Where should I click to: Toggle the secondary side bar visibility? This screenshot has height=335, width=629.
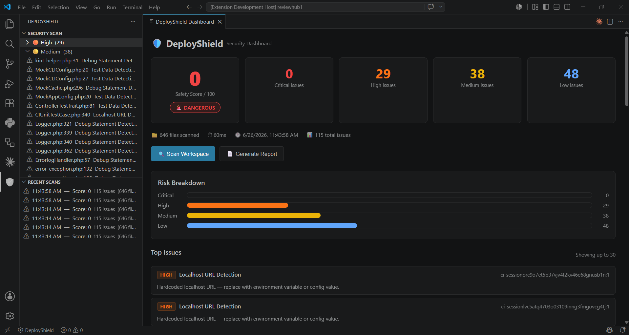pos(567,7)
